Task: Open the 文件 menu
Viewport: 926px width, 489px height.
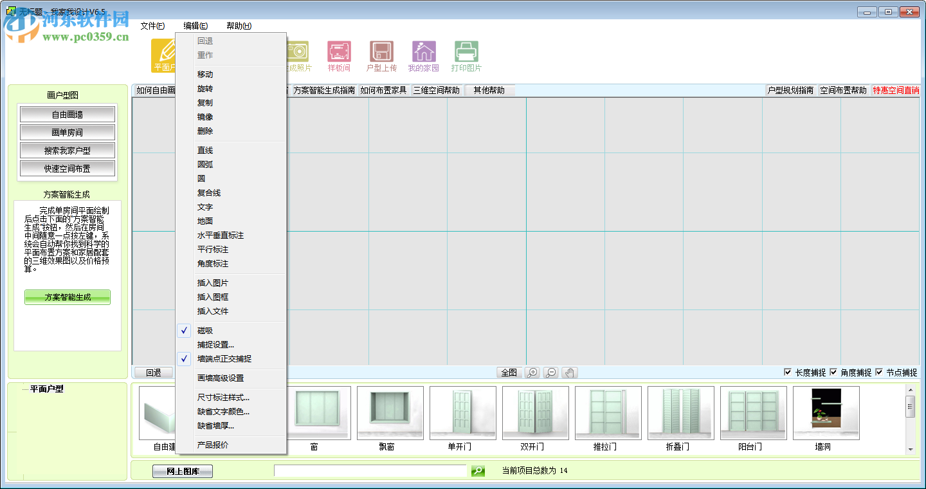Action: 152,26
